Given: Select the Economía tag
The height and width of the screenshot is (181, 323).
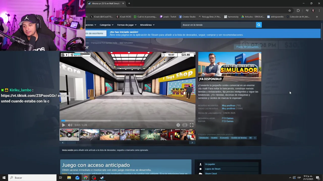Looking at the screenshot, I should pos(224,138).
